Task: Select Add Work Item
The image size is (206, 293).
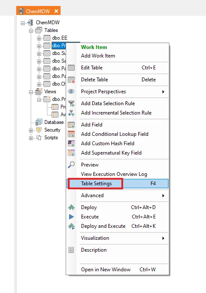Action: pos(117,56)
